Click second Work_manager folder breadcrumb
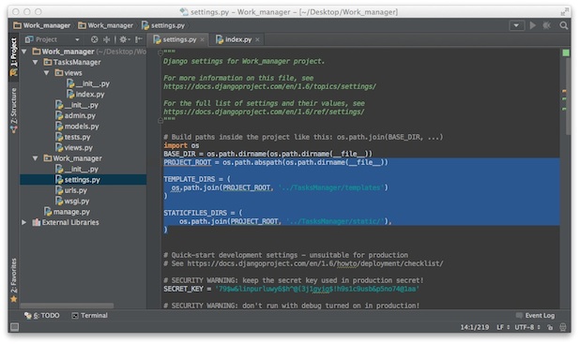 [106, 25]
